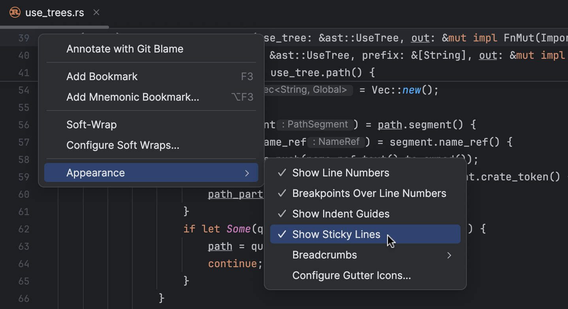The height and width of the screenshot is (309, 568).
Task: Toggle Show Line Numbers off
Action: 340,172
